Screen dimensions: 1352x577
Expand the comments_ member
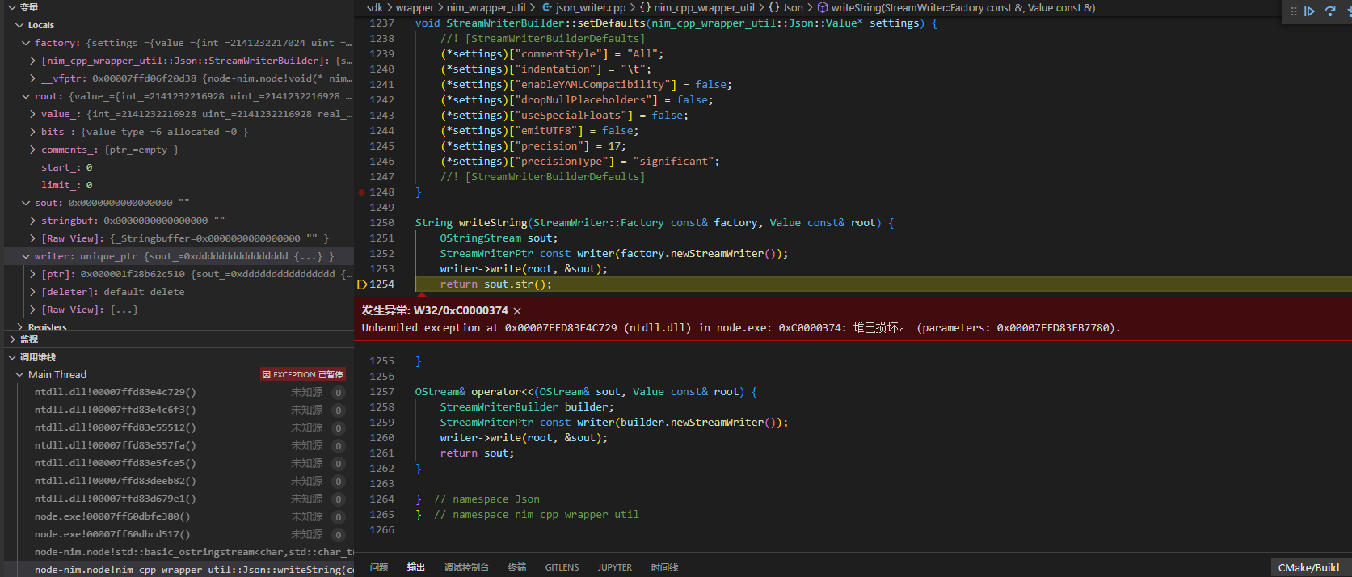[x=32, y=150]
